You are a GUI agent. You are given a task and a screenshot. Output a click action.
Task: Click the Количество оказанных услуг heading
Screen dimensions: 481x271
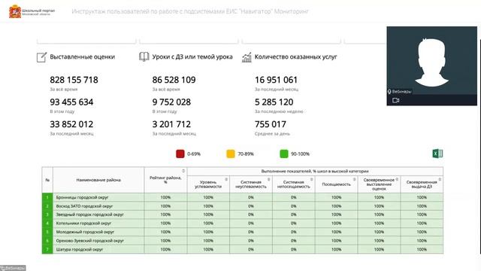[x=295, y=57]
